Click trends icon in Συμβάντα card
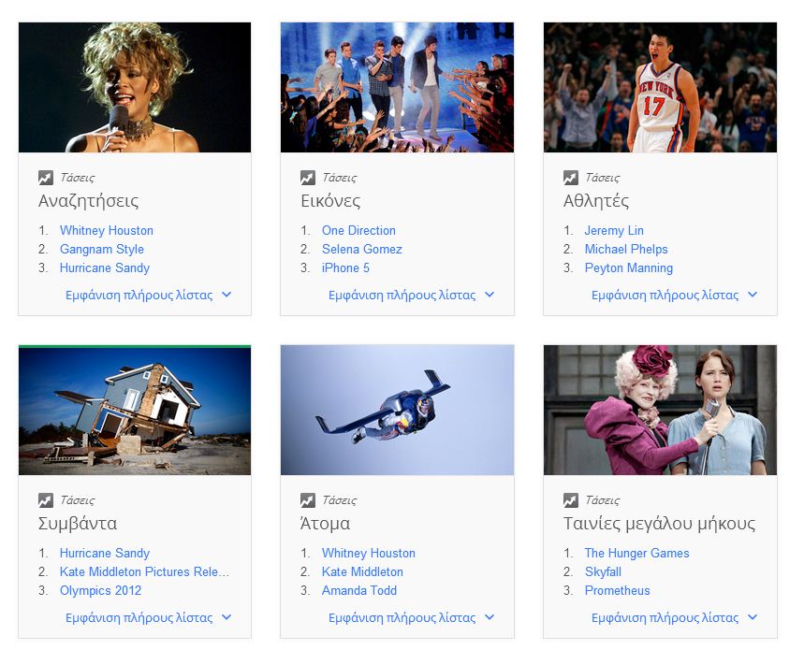The height and width of the screenshot is (650, 804). (46, 500)
